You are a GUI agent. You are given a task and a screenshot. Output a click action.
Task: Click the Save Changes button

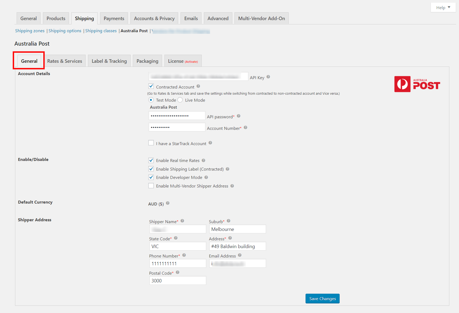322,298
